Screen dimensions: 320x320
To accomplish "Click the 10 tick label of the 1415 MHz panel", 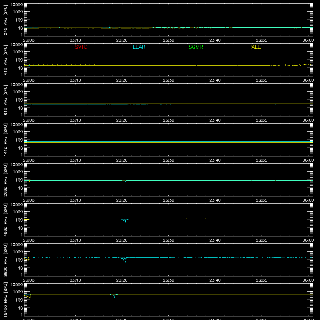I will [20, 148].
